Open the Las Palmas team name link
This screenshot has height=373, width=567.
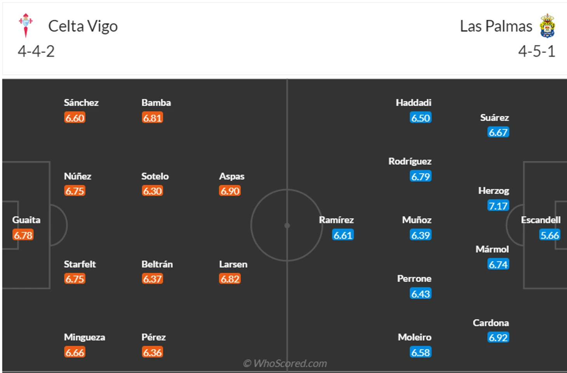[x=496, y=26]
